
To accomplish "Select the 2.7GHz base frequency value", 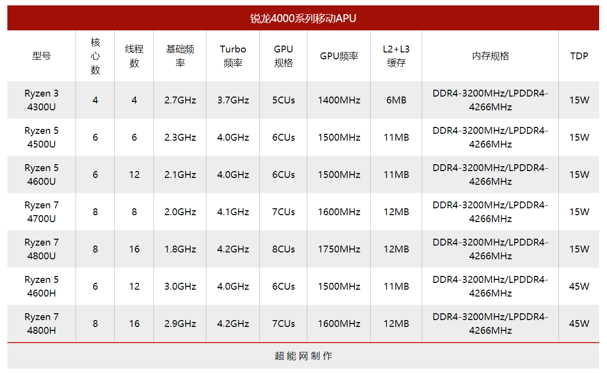I will [180, 100].
